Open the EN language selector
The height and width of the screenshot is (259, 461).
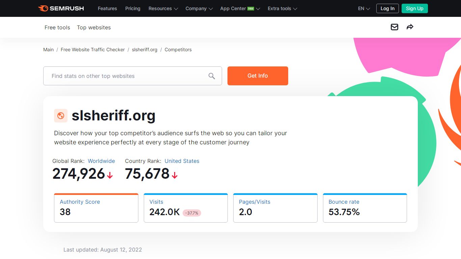(x=364, y=8)
